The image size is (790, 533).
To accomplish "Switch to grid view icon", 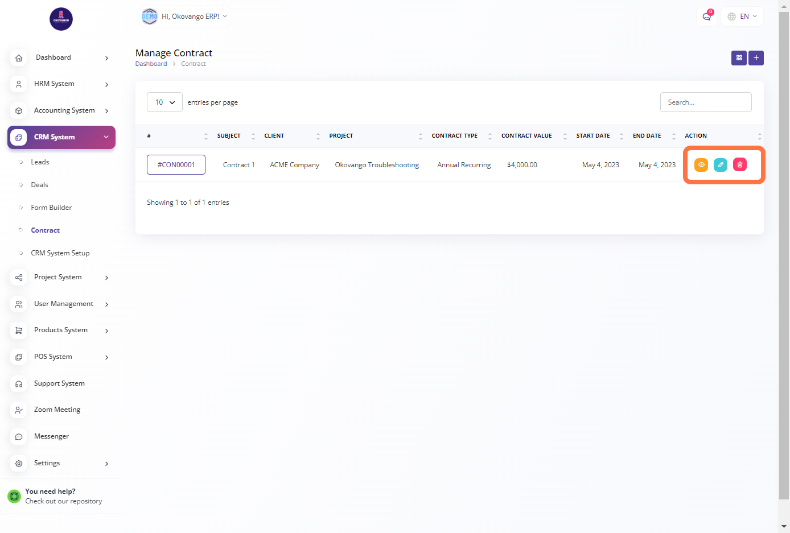I will point(739,58).
